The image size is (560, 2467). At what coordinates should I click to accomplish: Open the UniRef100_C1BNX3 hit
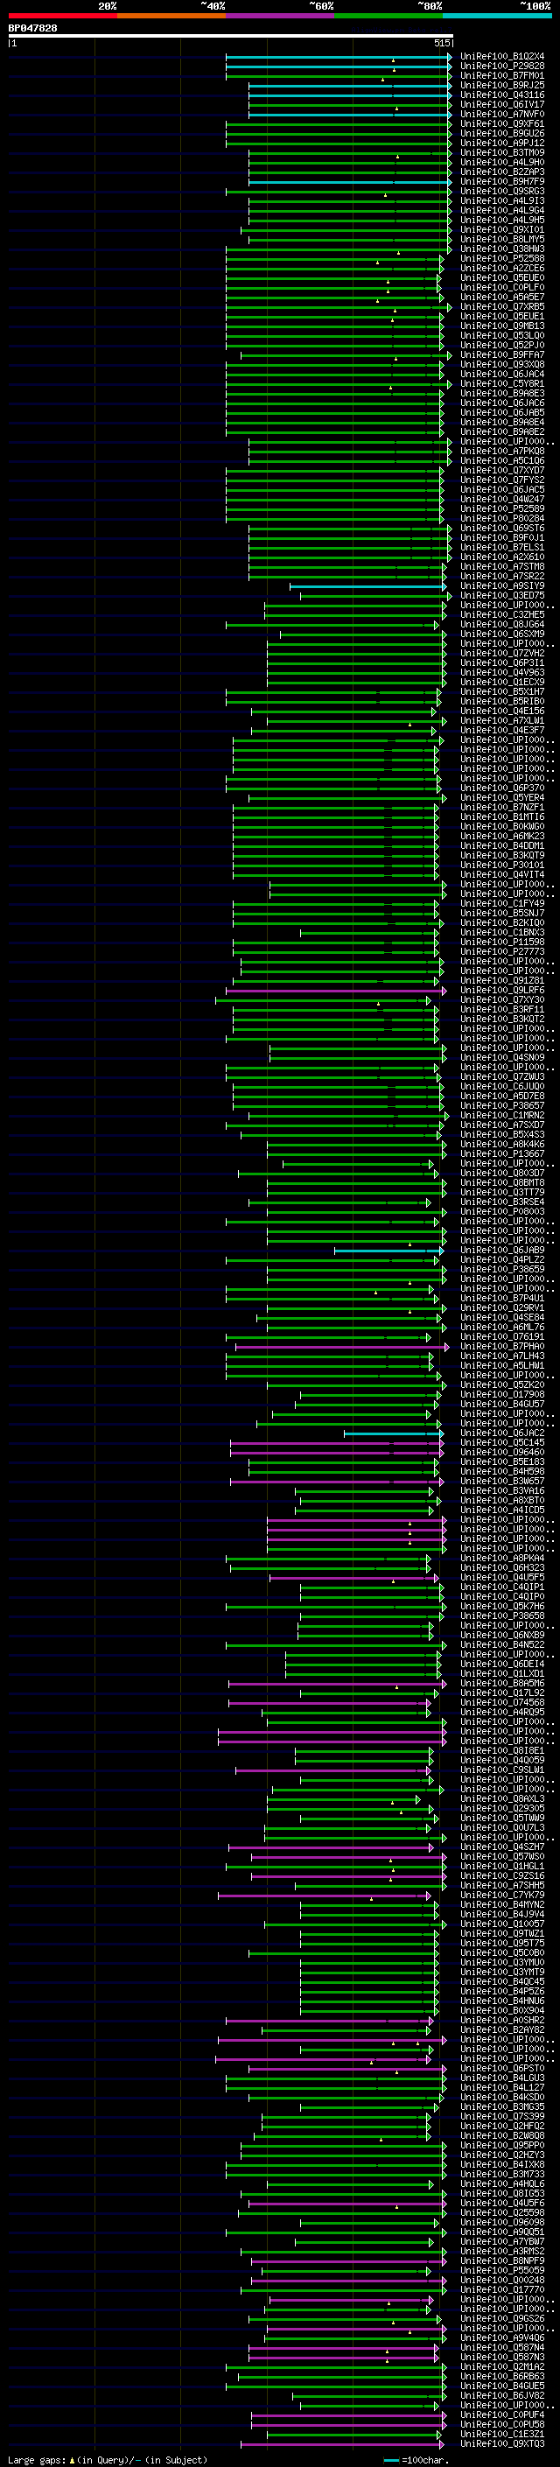coord(502,932)
